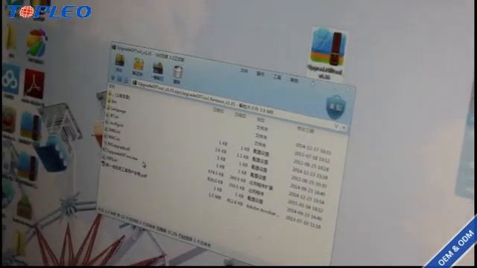Click the Delete trash can toolbar icon
The width and height of the screenshot is (477, 268).
coord(177,74)
